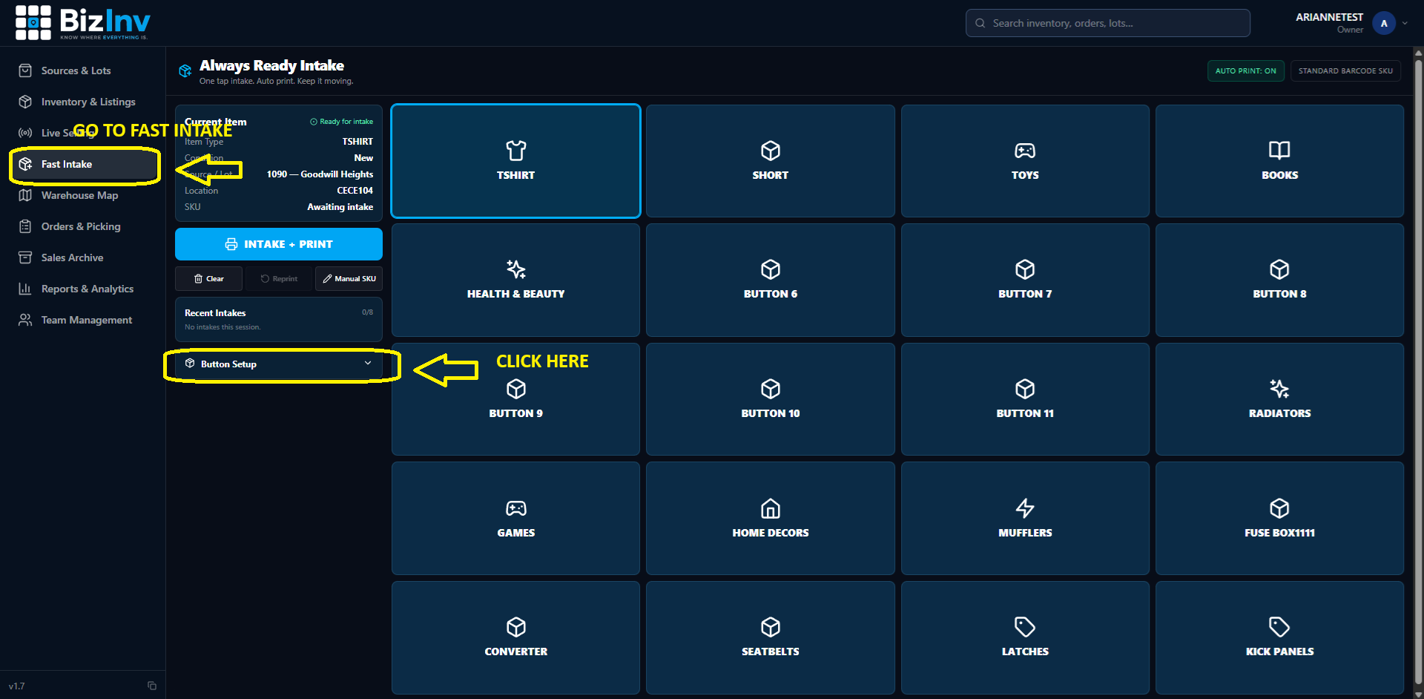The image size is (1424, 699).
Task: Click the BizInv logo
Action: [x=82, y=22]
